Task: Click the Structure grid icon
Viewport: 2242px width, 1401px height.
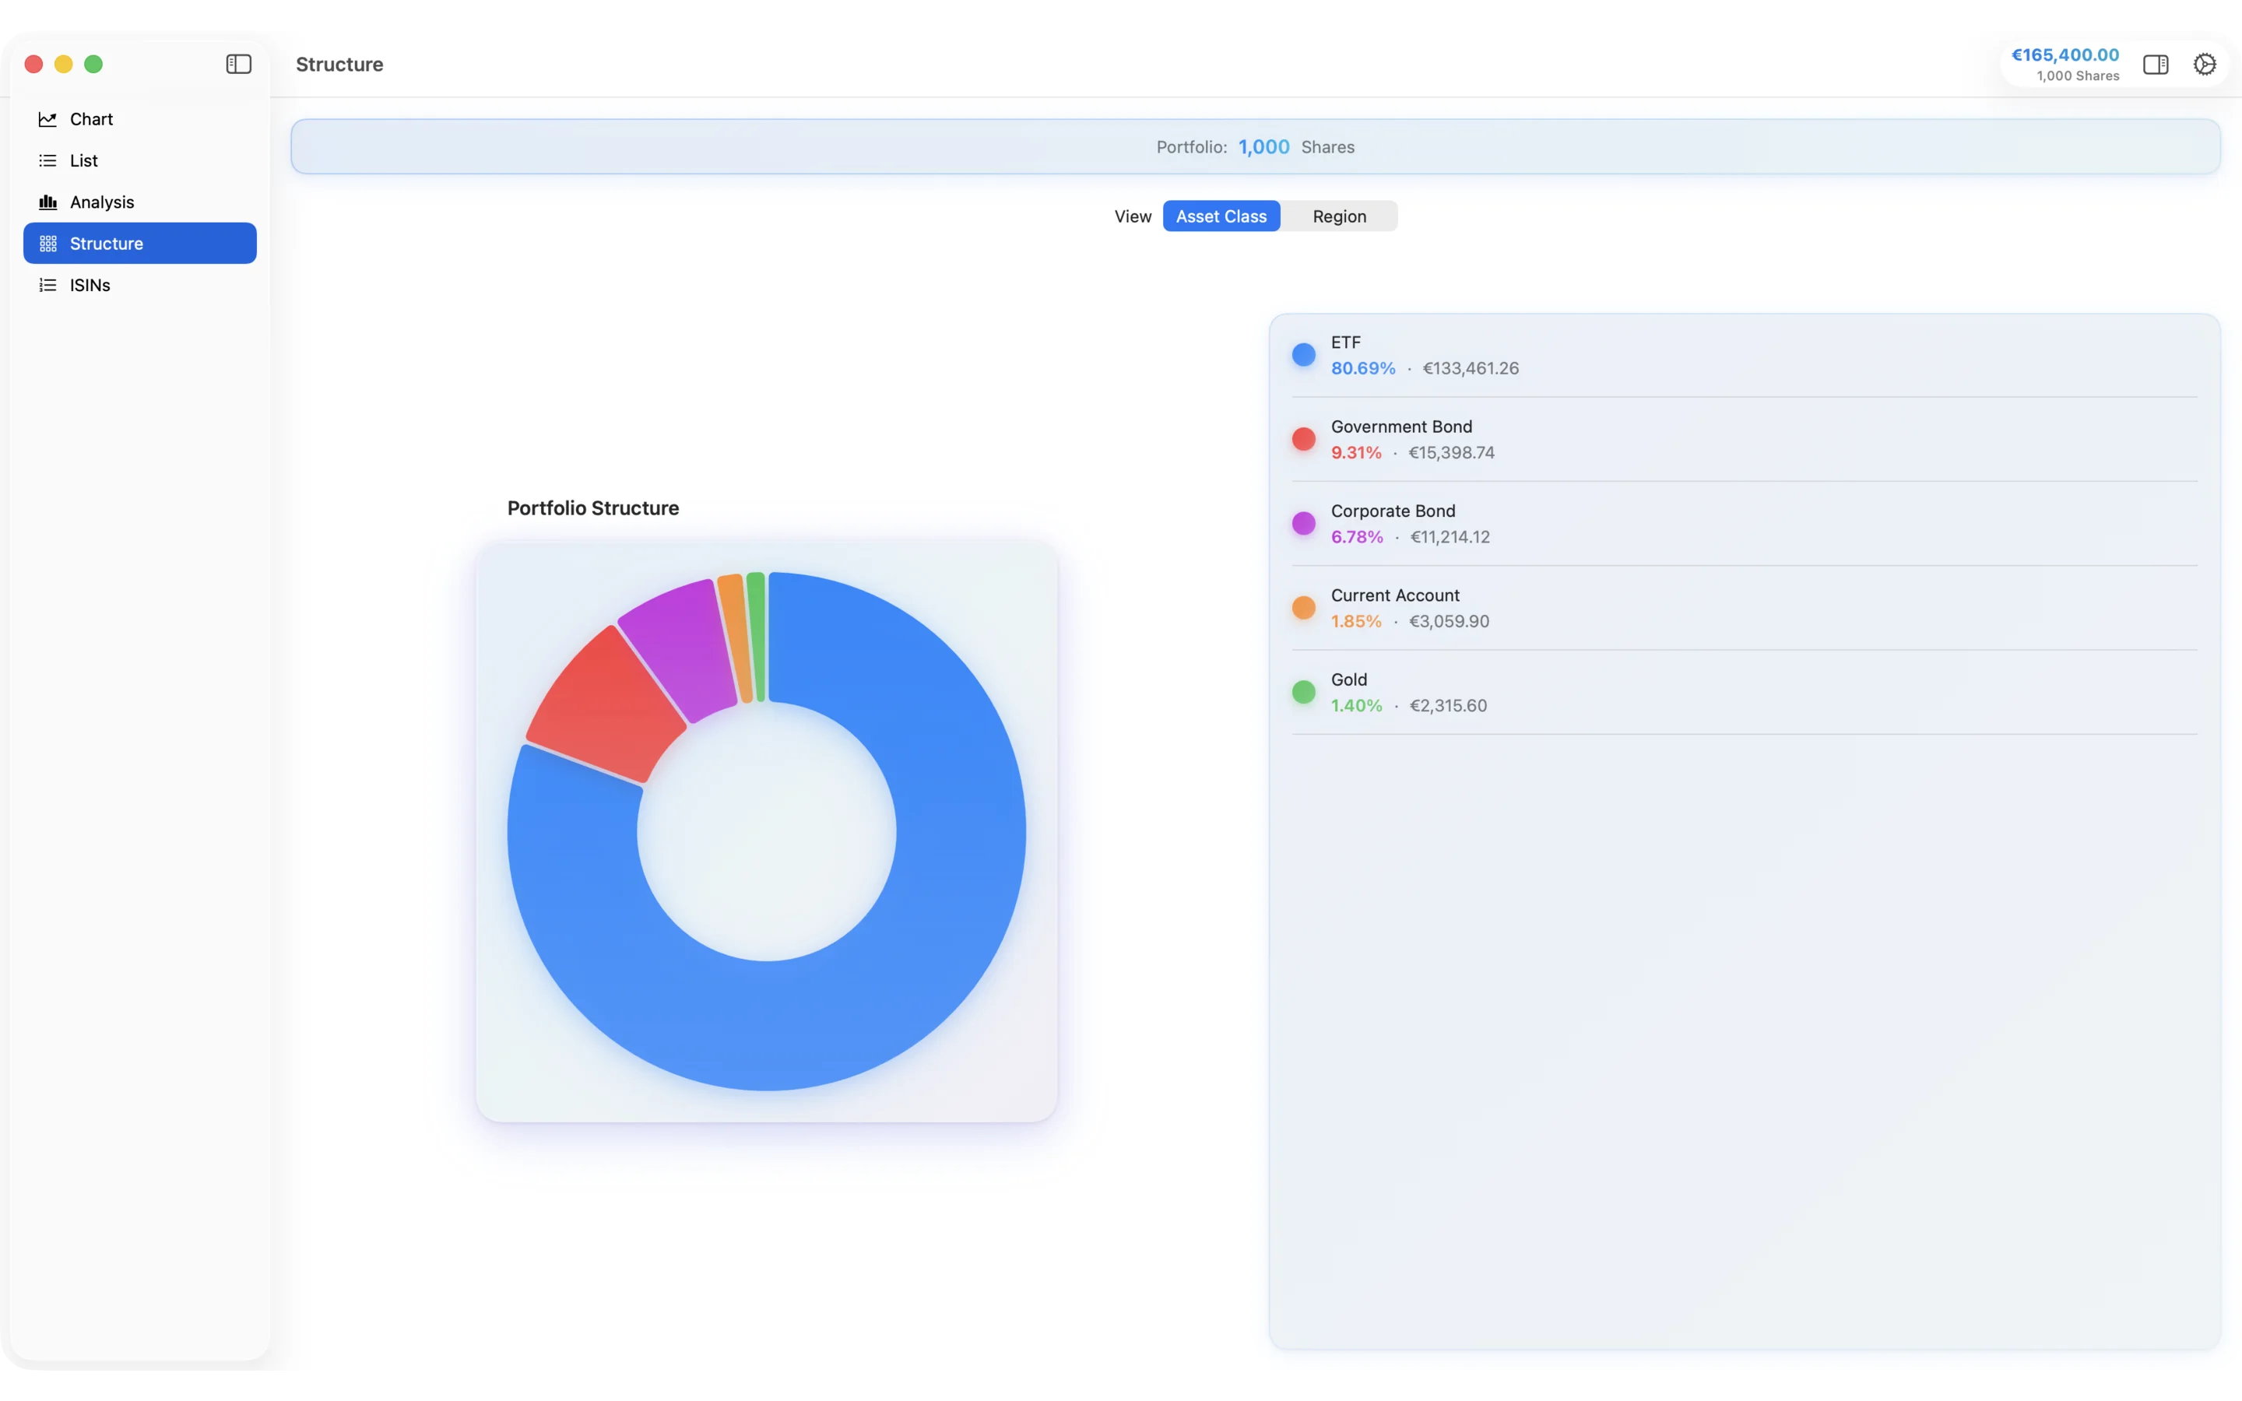Action: (x=48, y=243)
